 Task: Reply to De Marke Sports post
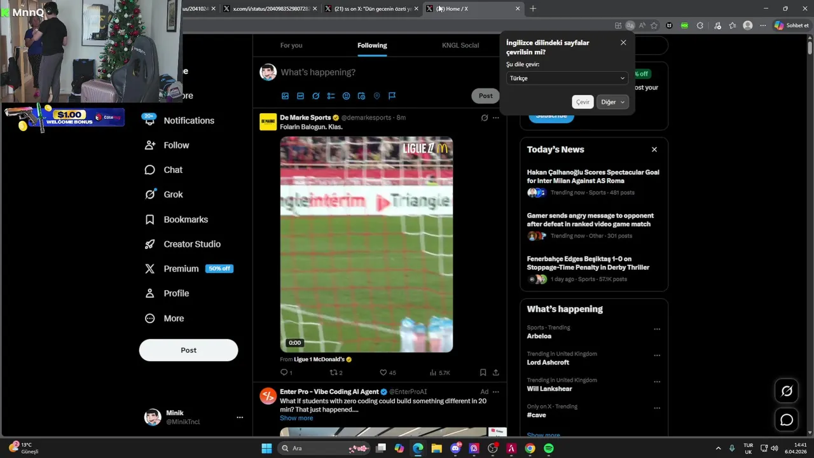286,373
